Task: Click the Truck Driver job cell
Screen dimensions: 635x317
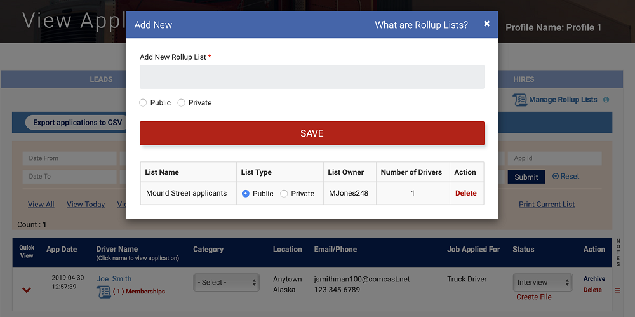Action: 467,279
